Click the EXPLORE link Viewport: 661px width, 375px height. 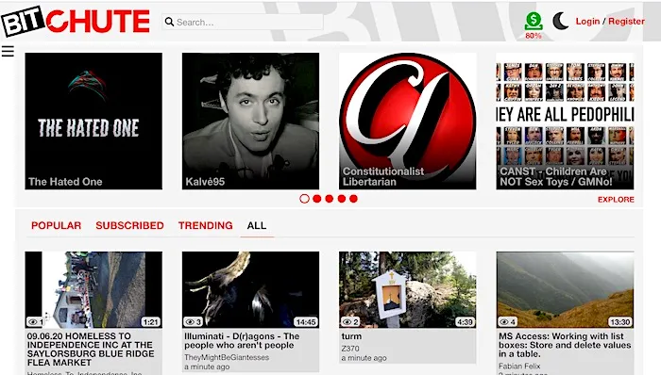616,199
